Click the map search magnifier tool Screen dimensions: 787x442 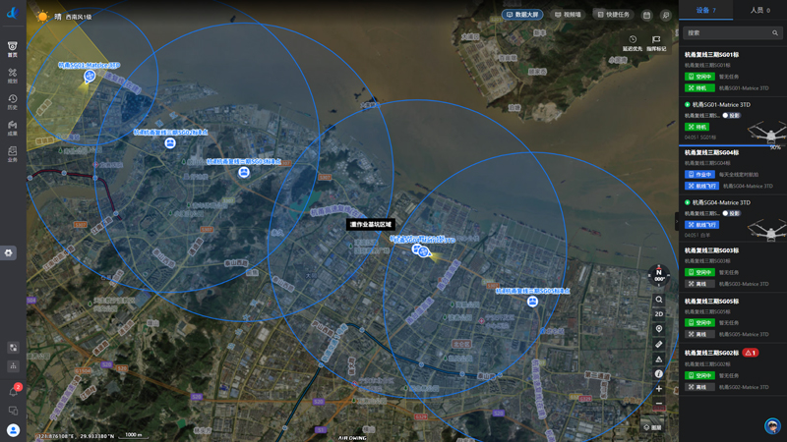[659, 300]
